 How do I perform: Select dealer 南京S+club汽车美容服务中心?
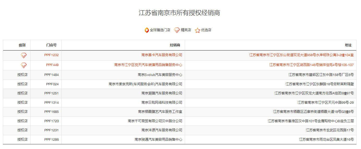160,75
